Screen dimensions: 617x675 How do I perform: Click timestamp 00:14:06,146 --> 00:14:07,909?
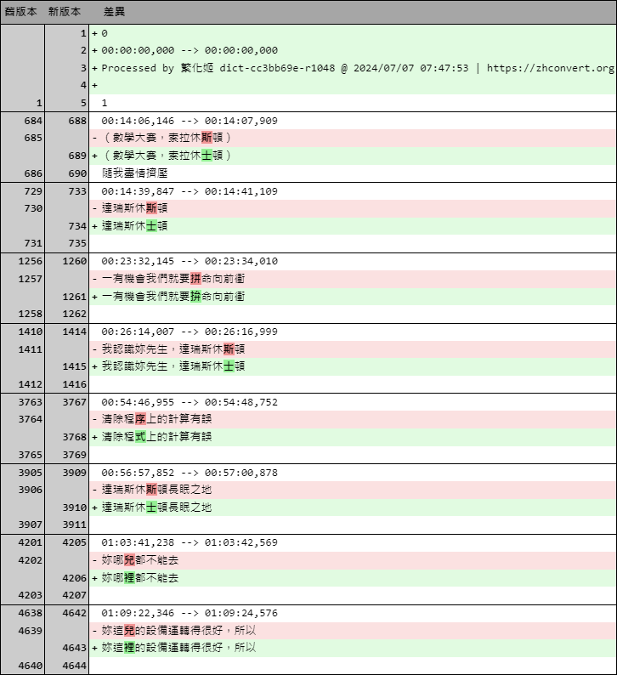(190, 121)
